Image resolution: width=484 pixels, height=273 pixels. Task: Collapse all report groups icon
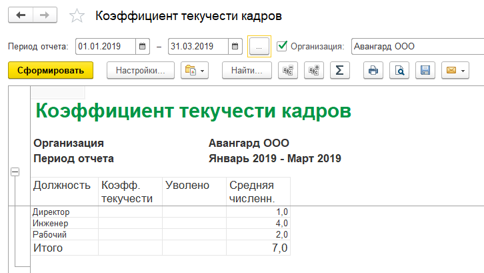coord(288,70)
